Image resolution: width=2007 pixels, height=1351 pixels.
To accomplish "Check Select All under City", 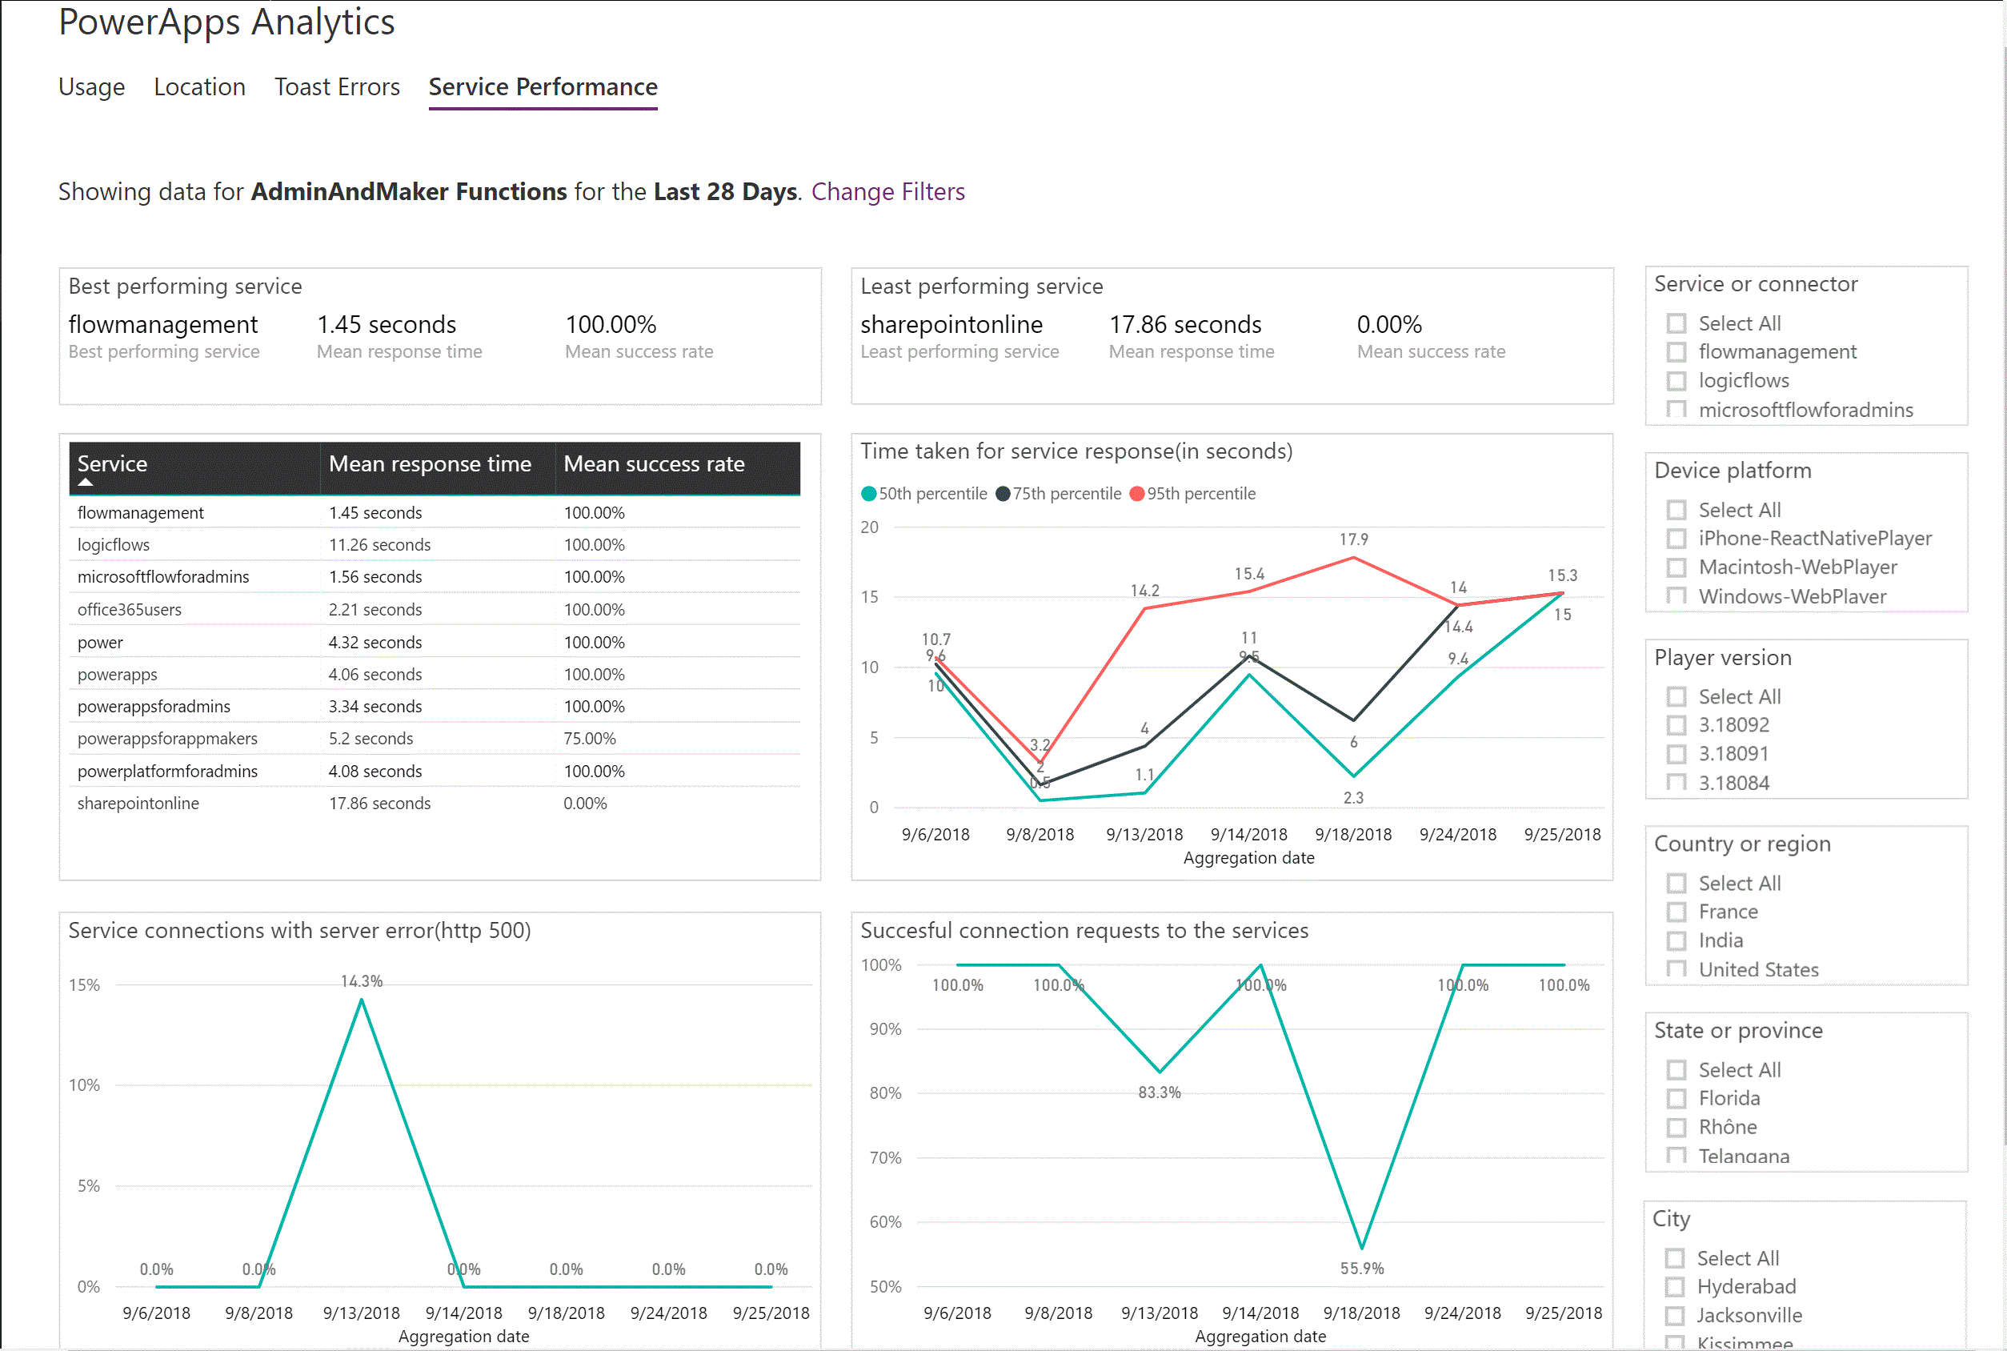I will 1673,1259.
